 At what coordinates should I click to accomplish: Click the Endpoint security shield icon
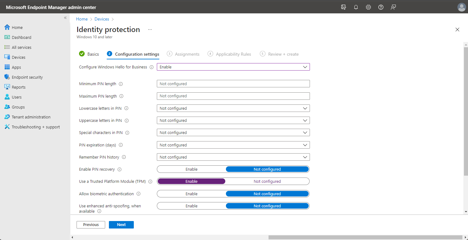pos(7,77)
